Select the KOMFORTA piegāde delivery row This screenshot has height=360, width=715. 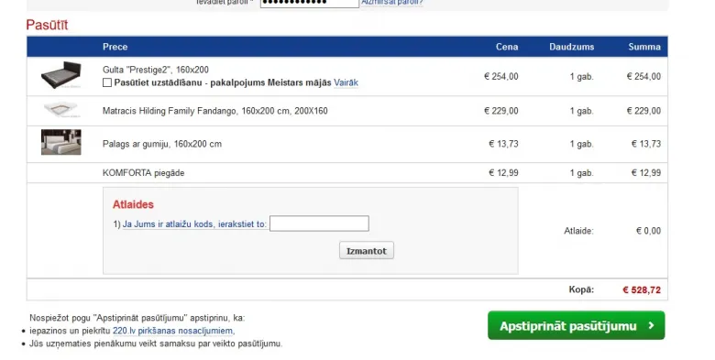347,173
